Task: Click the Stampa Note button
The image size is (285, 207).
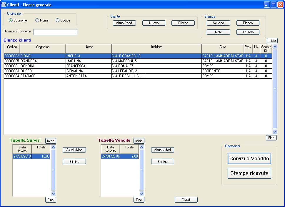Action: pos(218,32)
